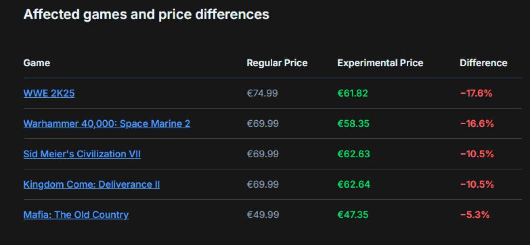Viewport: 530px width, 245px height.
Task: Click the €49.99 regular price for Mafia
Action: point(263,215)
